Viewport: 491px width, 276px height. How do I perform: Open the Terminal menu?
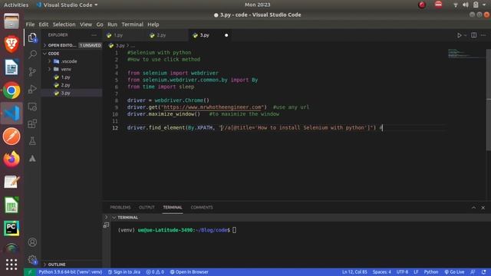tap(132, 25)
